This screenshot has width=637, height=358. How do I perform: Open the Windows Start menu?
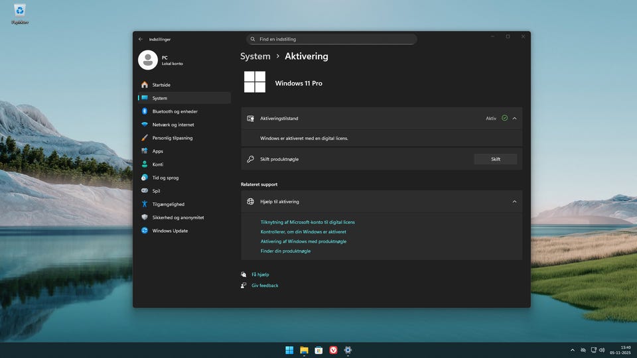coord(289,350)
